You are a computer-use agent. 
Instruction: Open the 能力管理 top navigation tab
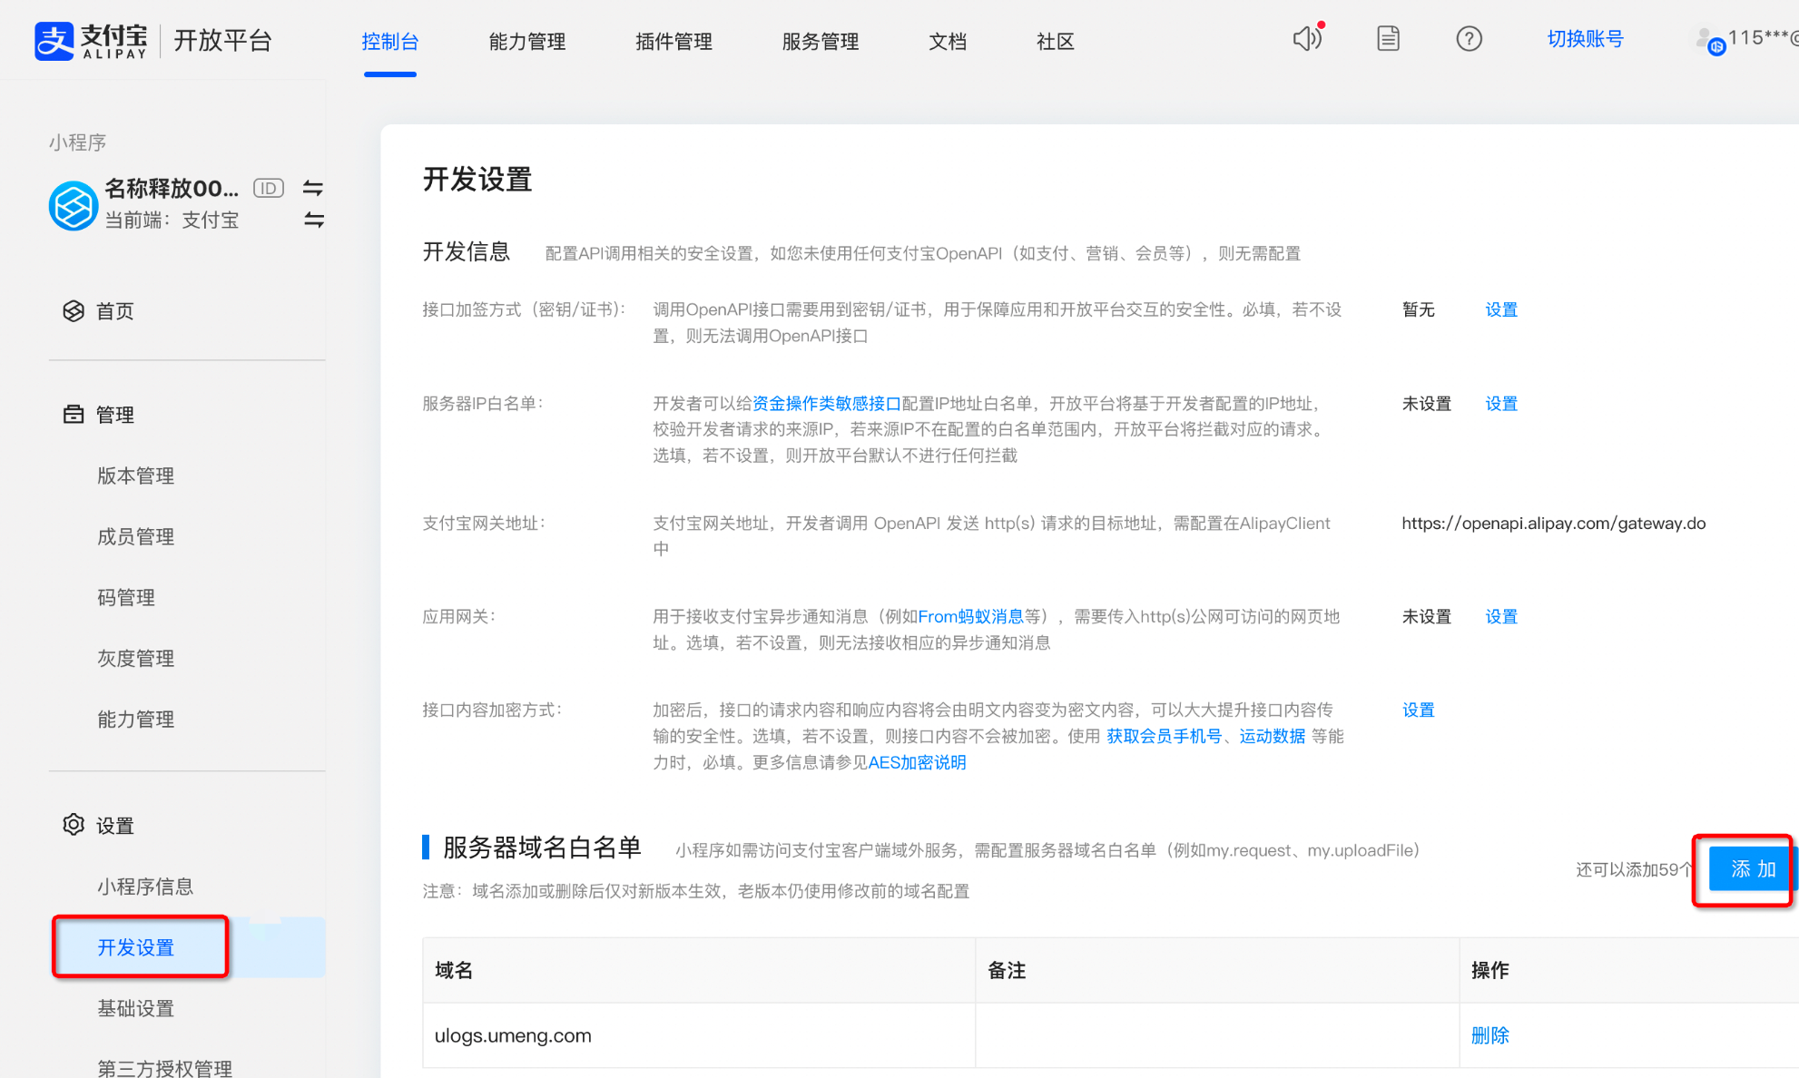pyautogui.click(x=526, y=41)
